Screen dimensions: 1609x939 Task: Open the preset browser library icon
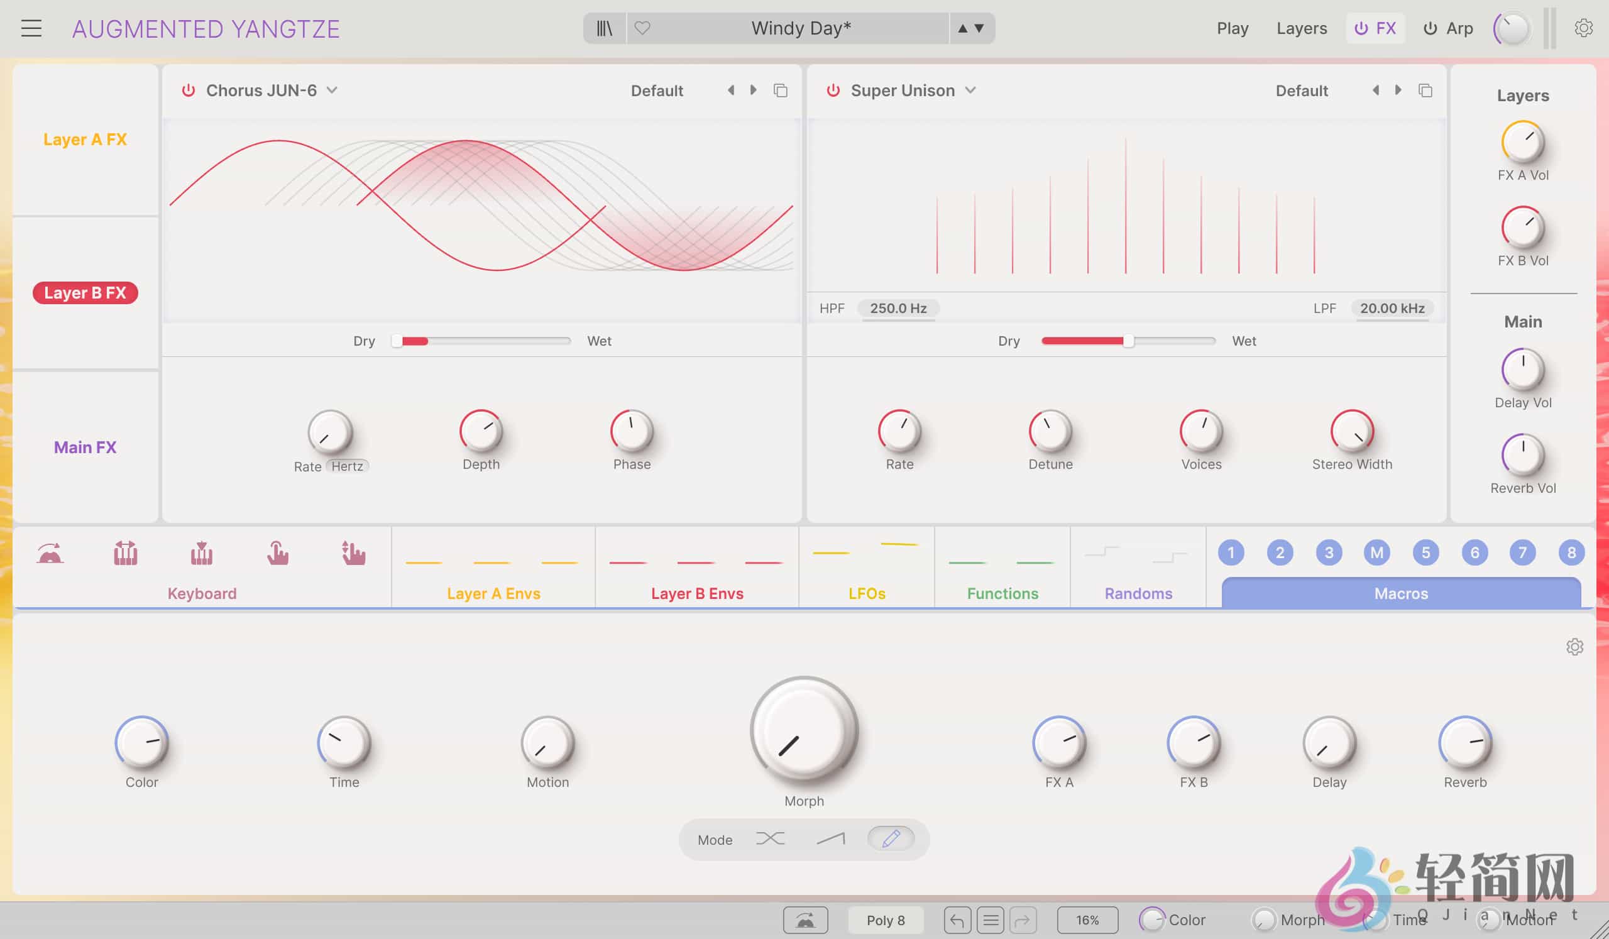tap(604, 28)
